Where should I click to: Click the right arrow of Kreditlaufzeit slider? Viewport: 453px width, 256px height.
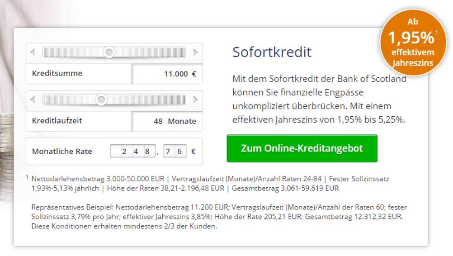click(x=196, y=100)
